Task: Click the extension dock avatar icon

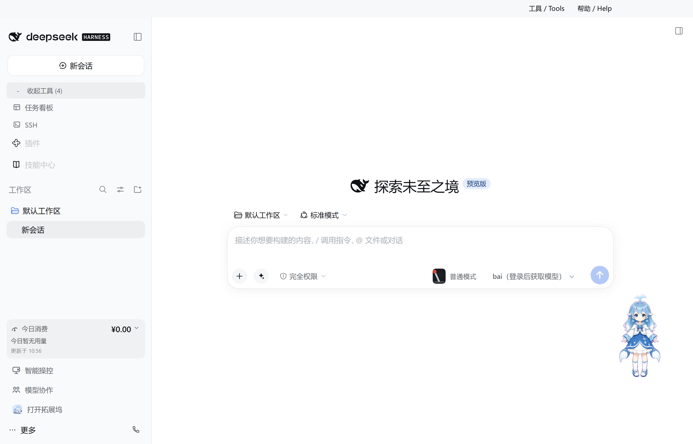Action: pyautogui.click(x=17, y=409)
